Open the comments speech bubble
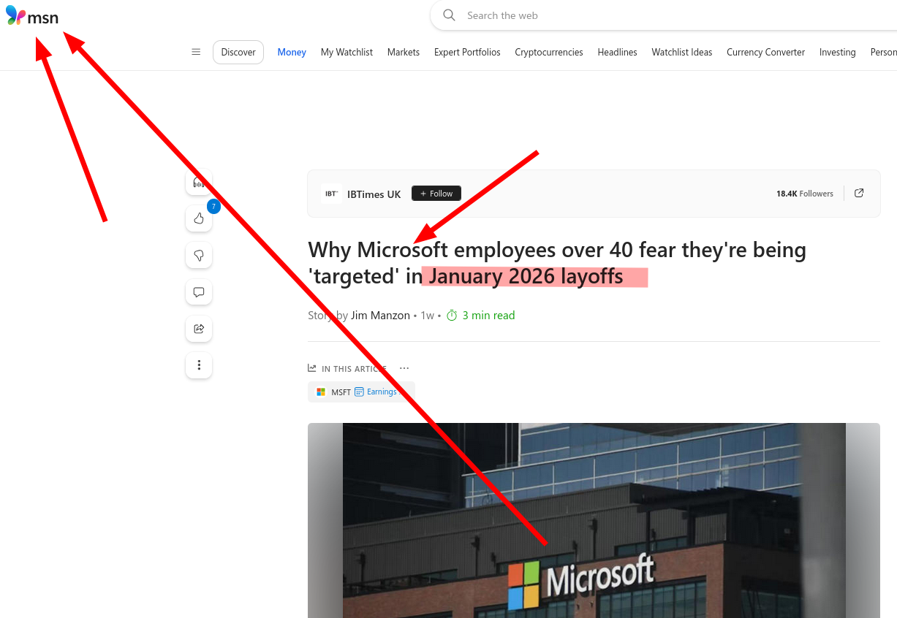 tap(199, 292)
